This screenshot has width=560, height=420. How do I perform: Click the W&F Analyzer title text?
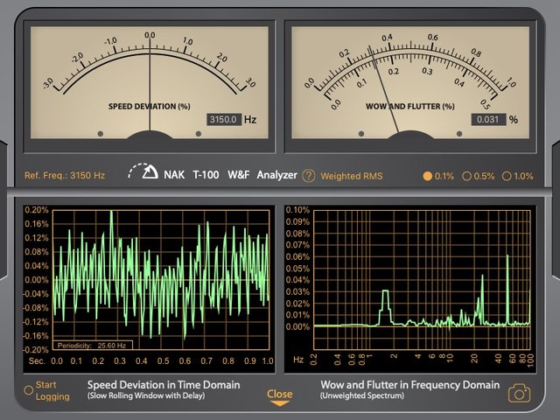point(262,175)
